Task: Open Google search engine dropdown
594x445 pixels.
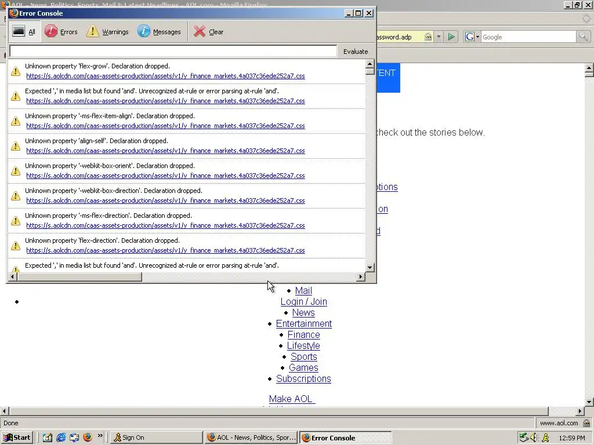Action: (x=472, y=37)
